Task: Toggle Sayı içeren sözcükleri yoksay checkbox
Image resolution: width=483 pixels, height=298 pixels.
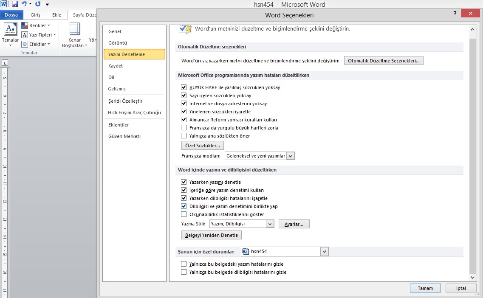Action: tap(184, 96)
